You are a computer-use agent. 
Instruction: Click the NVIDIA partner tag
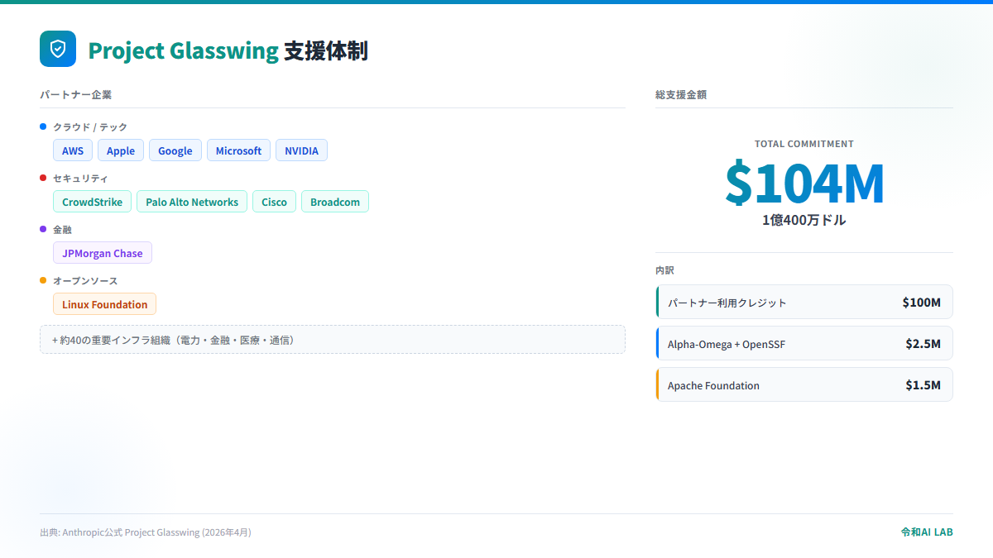301,150
